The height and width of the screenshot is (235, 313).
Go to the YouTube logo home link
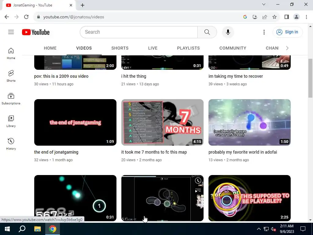(36, 32)
